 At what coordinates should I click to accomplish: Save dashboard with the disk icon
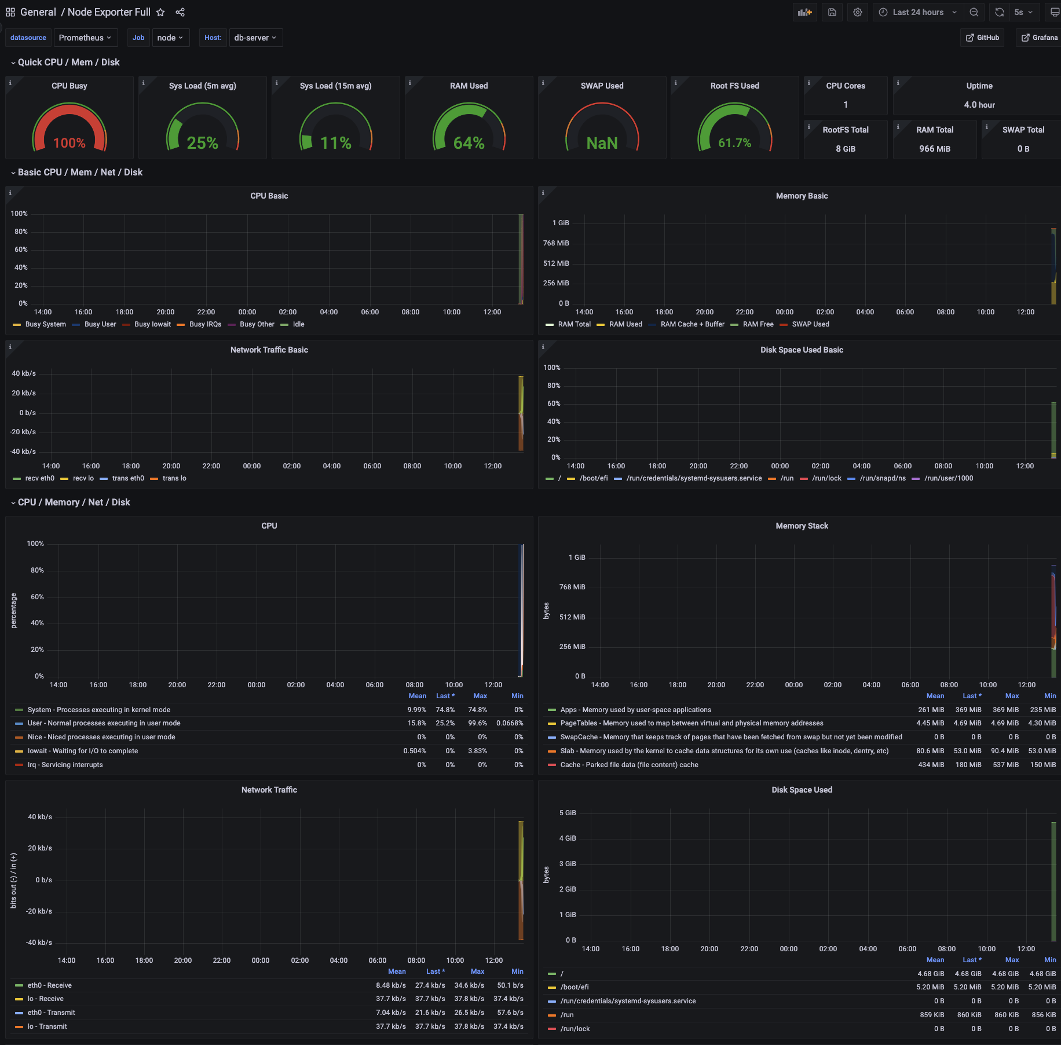point(832,12)
